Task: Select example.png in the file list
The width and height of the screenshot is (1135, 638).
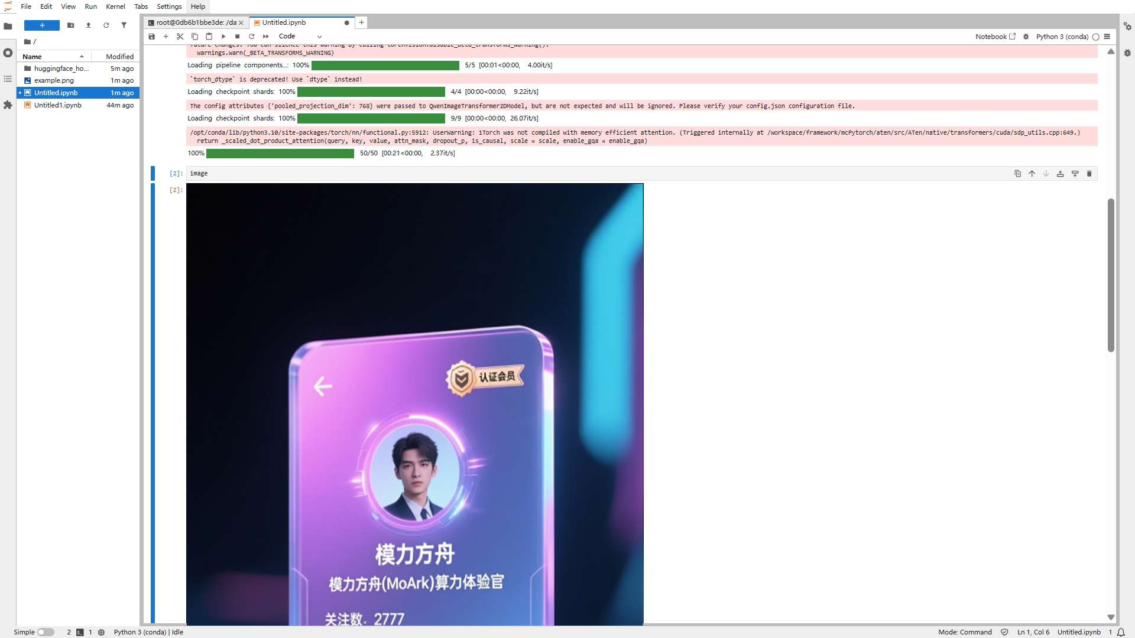Action: click(78, 80)
